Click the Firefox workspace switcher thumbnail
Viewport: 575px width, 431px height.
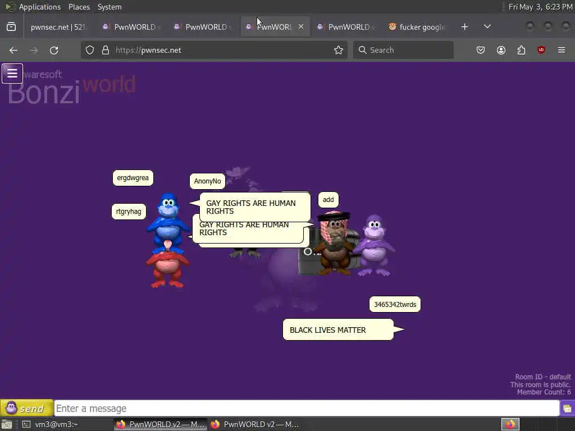(510, 424)
